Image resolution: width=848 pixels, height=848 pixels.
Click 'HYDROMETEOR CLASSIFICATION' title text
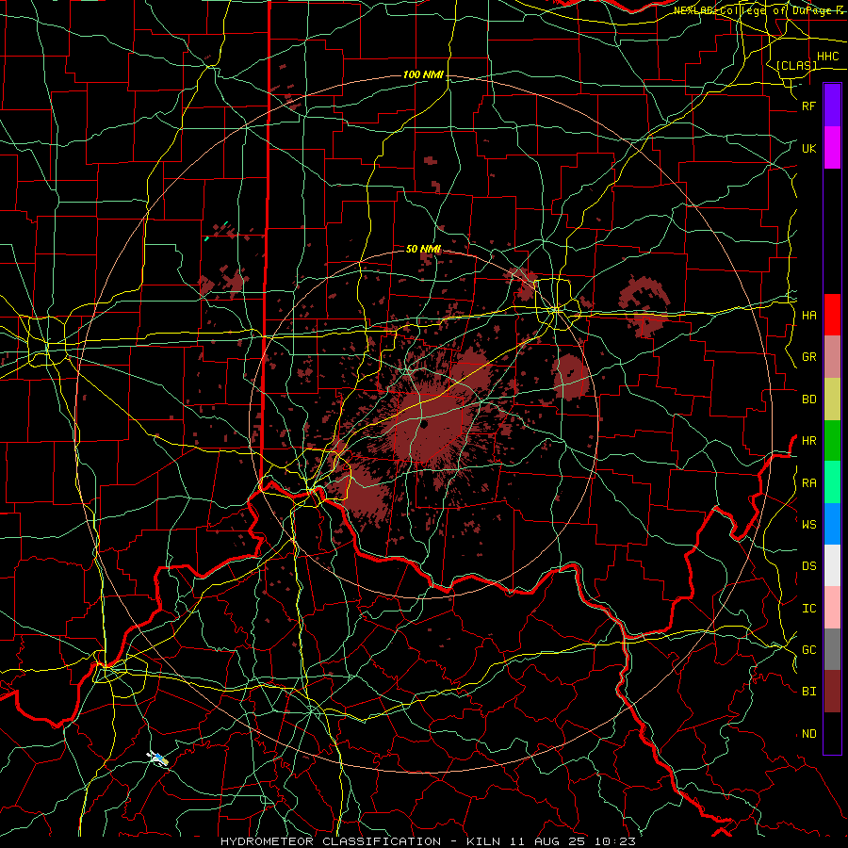(x=331, y=841)
